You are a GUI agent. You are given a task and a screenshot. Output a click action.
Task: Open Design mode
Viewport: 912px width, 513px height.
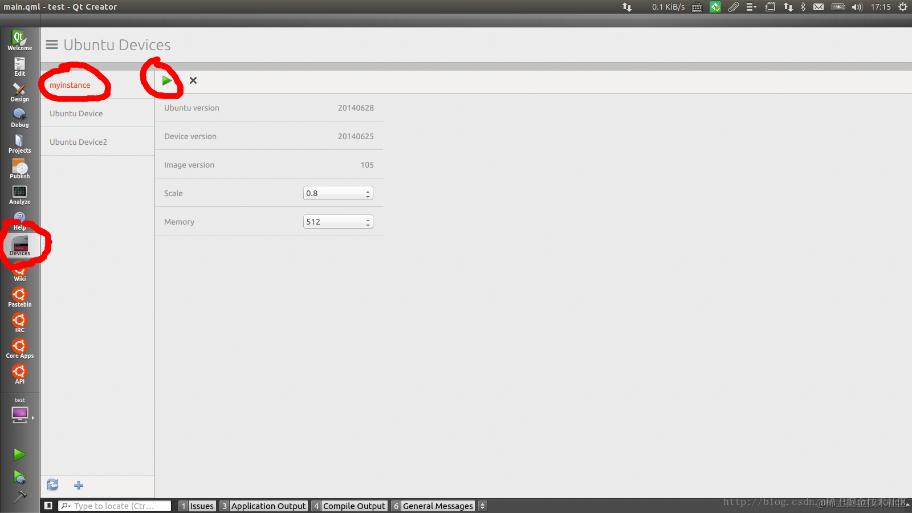pos(19,92)
